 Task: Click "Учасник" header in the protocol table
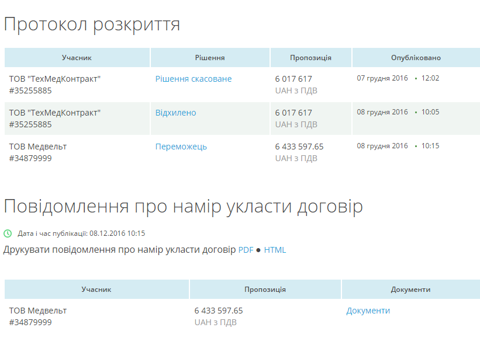[x=77, y=58]
